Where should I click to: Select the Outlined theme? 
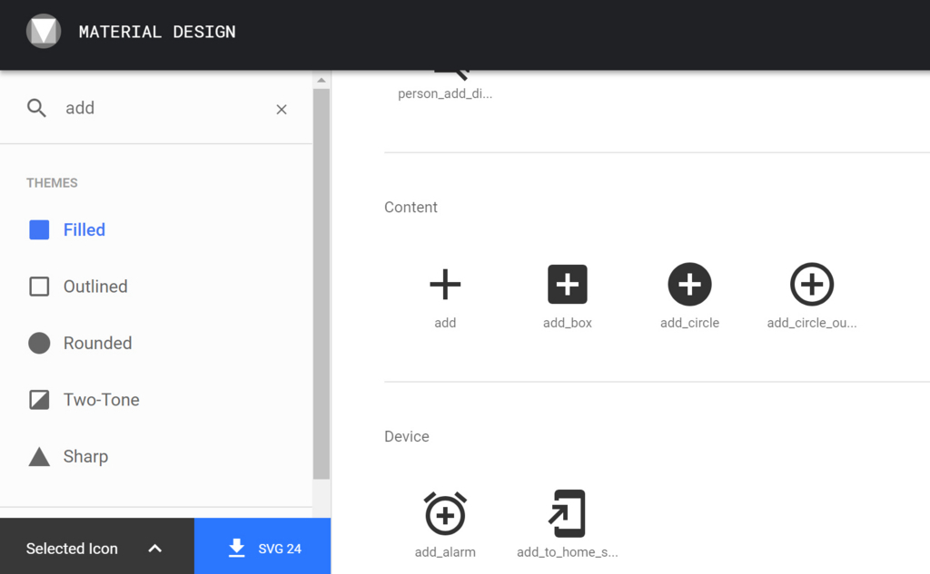point(78,287)
